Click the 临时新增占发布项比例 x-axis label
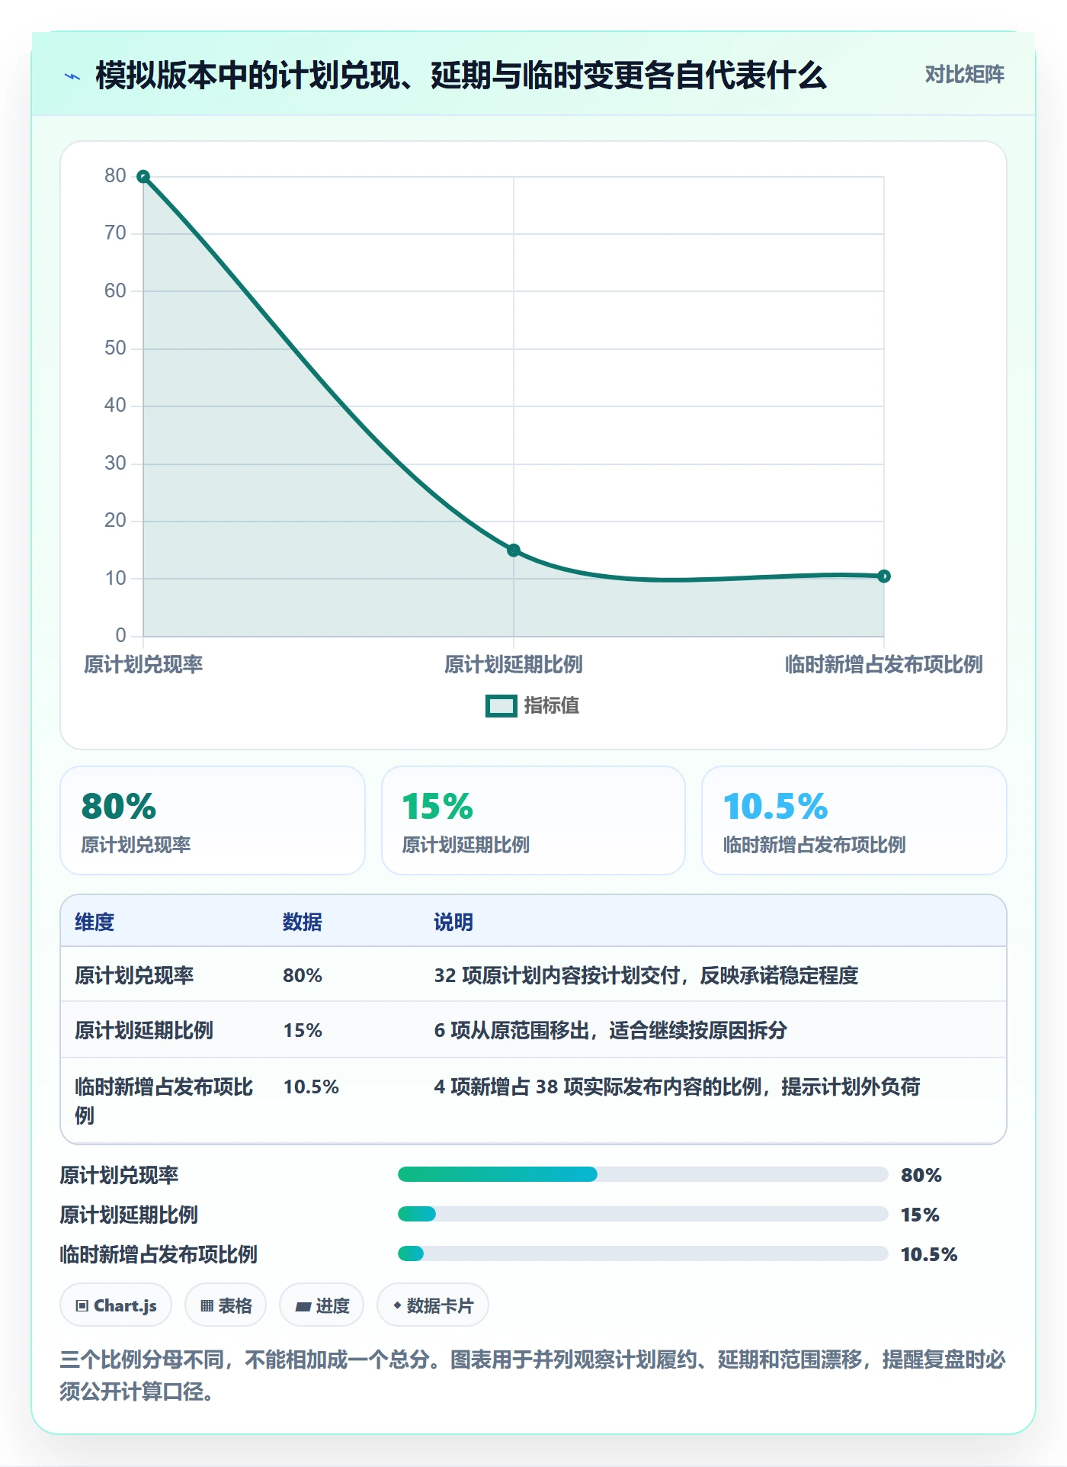The width and height of the screenshot is (1067, 1467). click(x=884, y=665)
